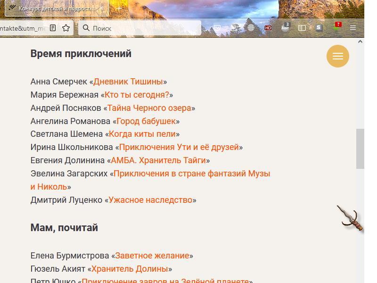Click author name Елена Бурмистрова

pyautogui.click(x=70, y=256)
